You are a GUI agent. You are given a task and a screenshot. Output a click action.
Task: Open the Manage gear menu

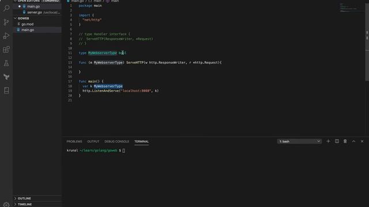6,205
